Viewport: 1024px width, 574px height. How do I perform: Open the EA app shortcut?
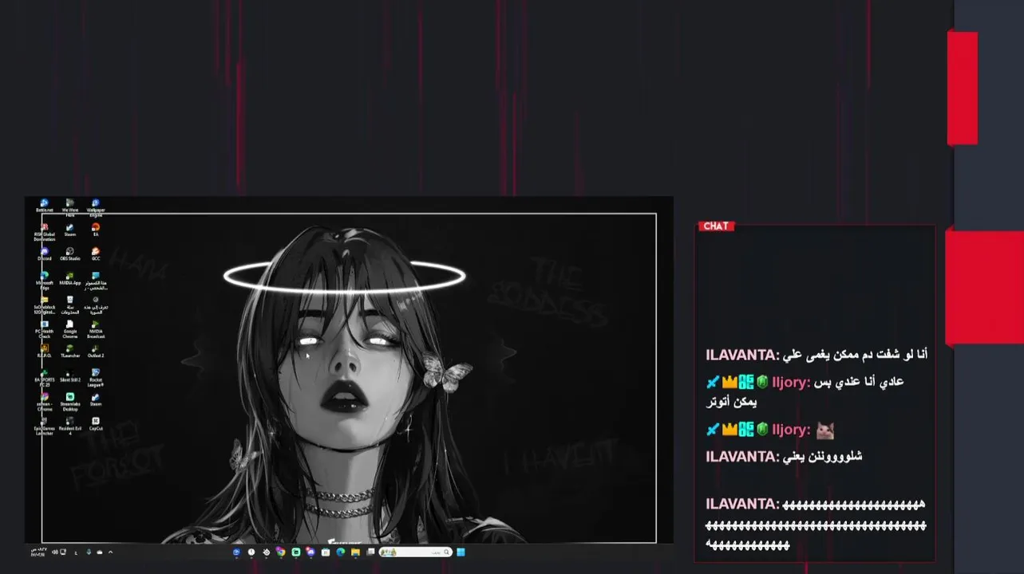point(95,230)
